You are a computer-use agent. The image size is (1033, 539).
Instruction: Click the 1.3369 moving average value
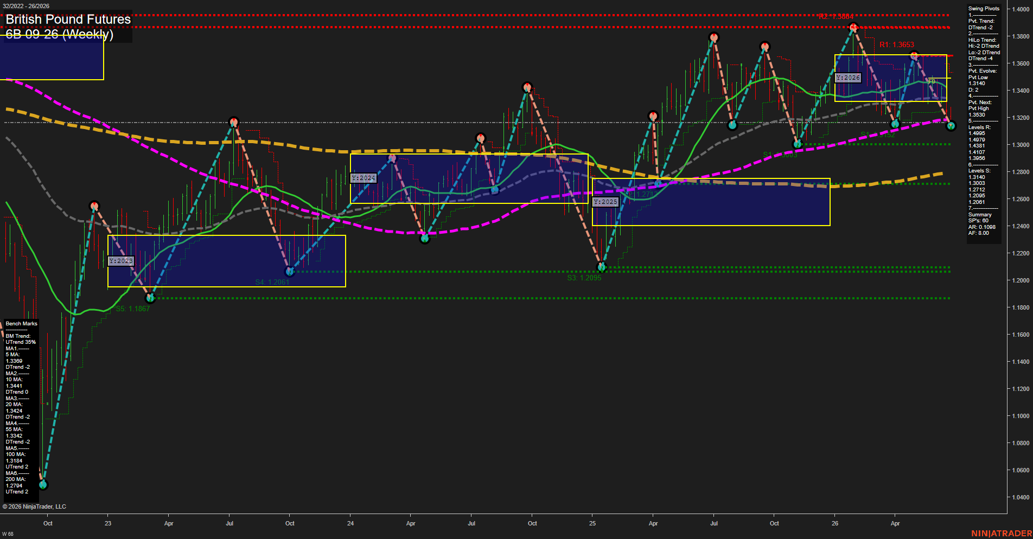(x=14, y=361)
